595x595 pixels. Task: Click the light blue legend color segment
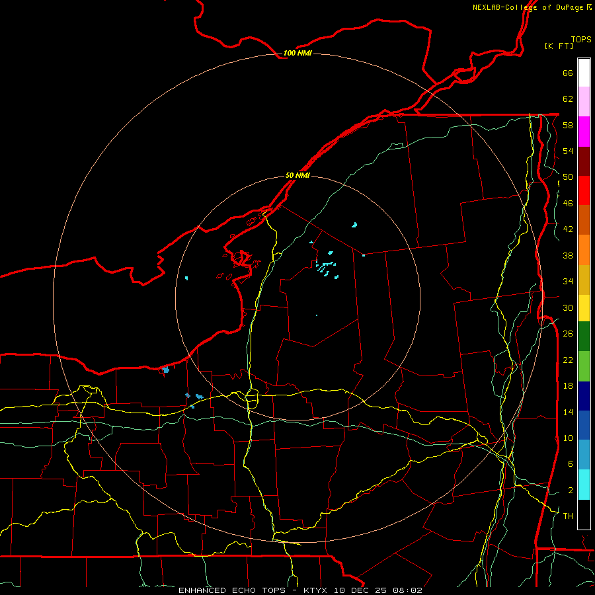pos(584,455)
